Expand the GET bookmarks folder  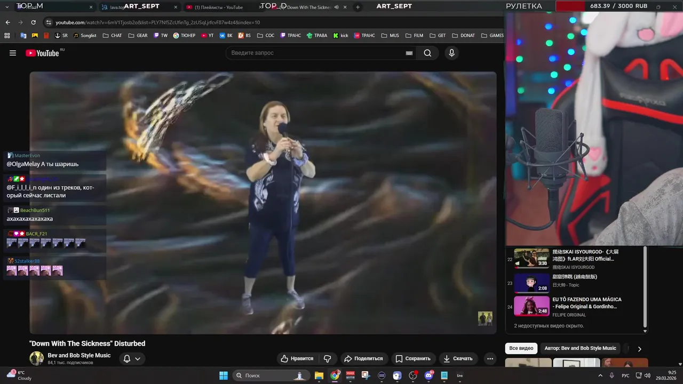[x=438, y=36]
